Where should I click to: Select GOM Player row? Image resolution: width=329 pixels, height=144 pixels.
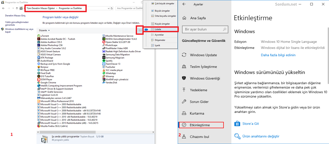[44, 79]
